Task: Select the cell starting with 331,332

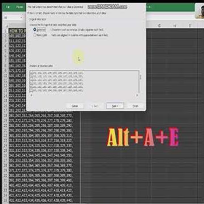Action: coord(44,150)
